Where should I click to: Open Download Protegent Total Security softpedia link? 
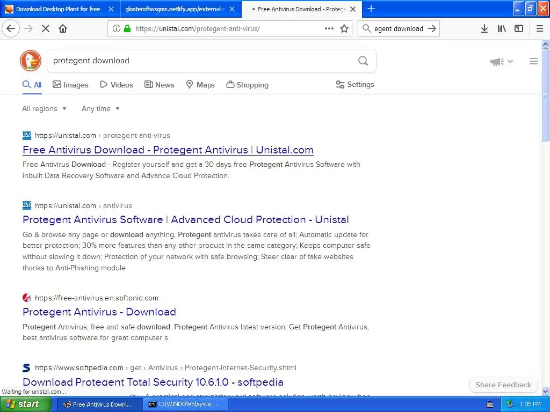point(153,382)
